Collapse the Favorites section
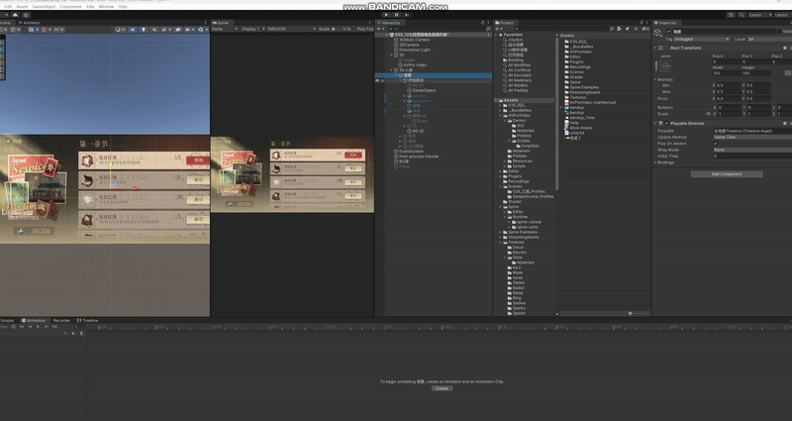This screenshot has width=792, height=421. coord(497,35)
